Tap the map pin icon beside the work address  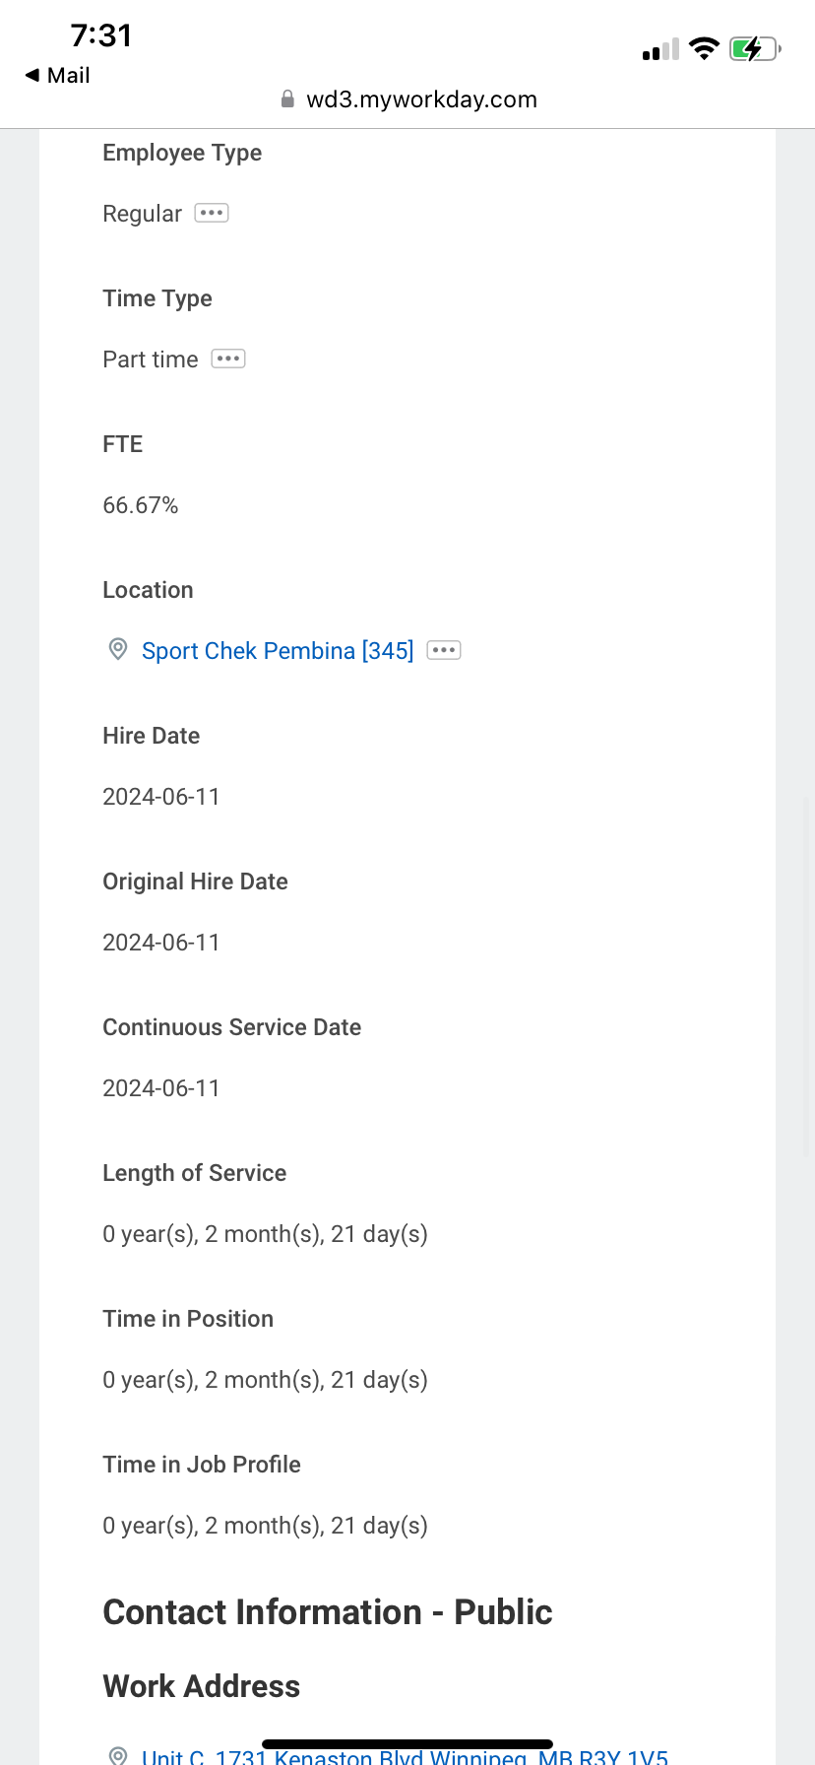118,1755
